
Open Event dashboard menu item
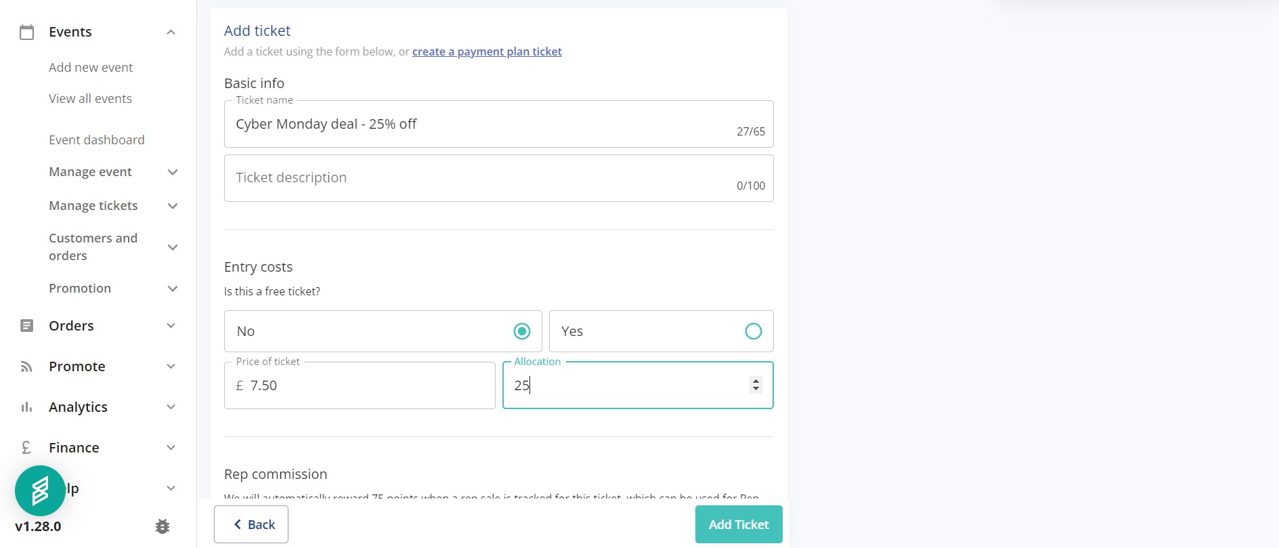(x=96, y=140)
